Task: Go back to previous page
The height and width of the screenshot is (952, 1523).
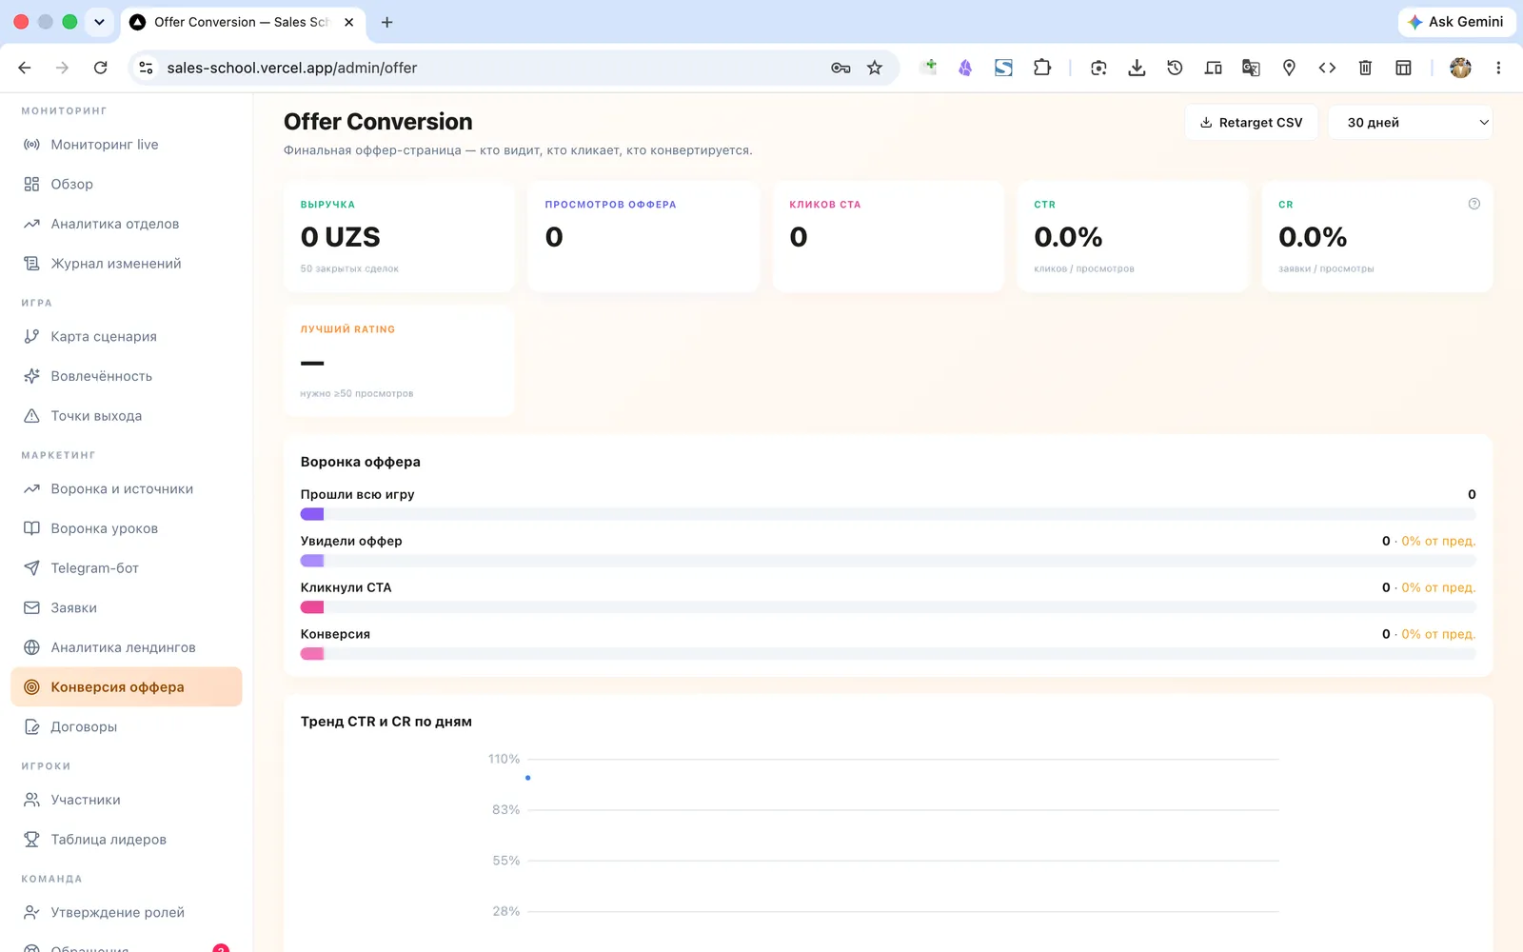Action: click(x=25, y=68)
